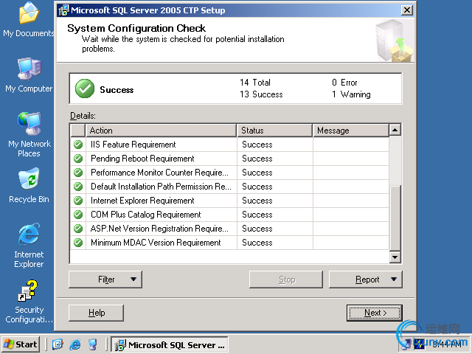This screenshot has width=472, height=354.
Task: Click third Quick Launch icon in taskbar
Action: [x=93, y=344]
